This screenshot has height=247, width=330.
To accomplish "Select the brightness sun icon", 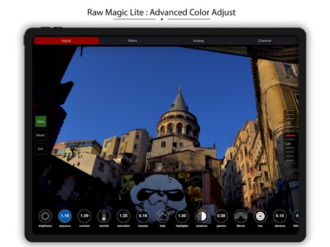I will coord(45,216).
